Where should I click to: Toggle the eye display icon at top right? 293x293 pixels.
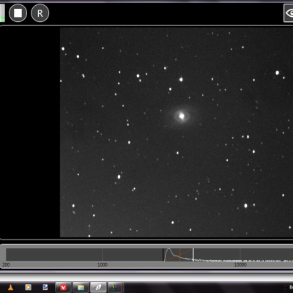[289, 13]
